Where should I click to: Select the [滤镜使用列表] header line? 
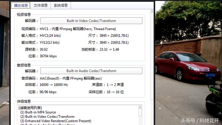[30, 108]
